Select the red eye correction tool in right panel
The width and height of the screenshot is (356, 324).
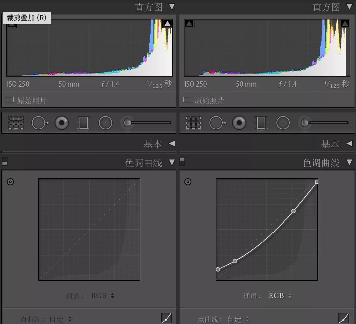click(x=239, y=123)
